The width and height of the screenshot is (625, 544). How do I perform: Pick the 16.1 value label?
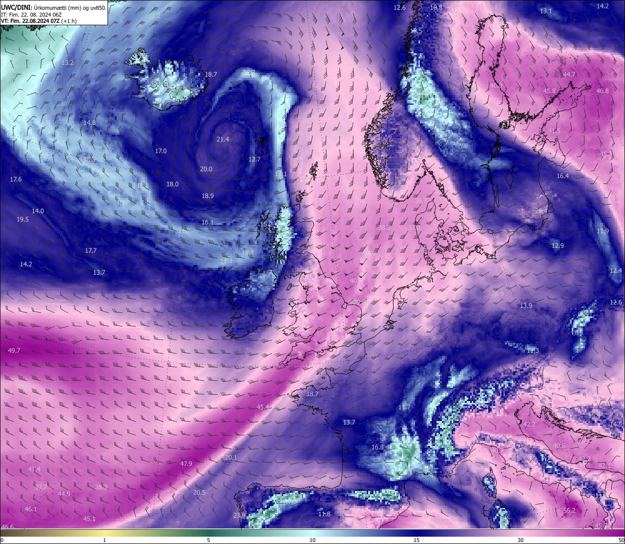click(x=208, y=222)
